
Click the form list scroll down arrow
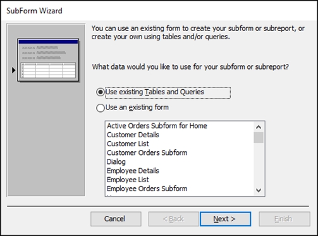[259, 190]
